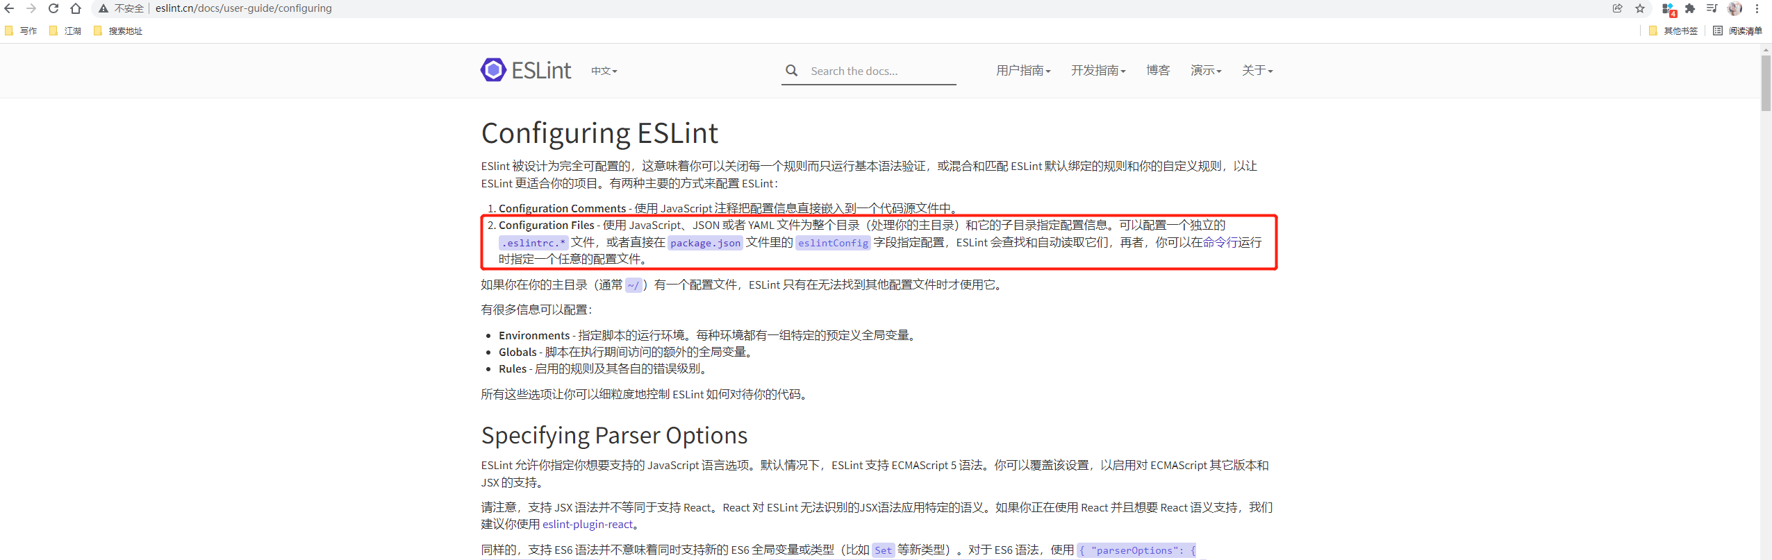Screen dimensions: 1772x560
Task: Open the 江湖 bookmark folder
Action: (x=66, y=31)
